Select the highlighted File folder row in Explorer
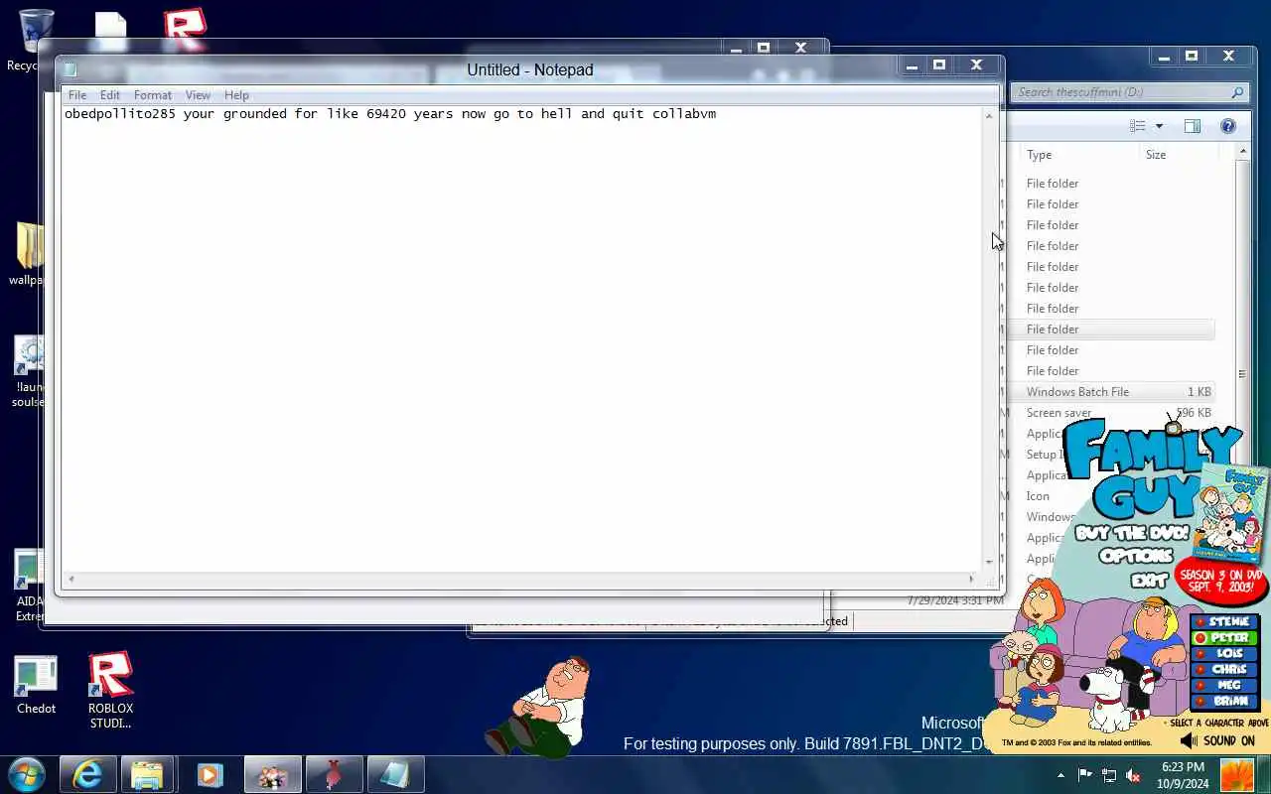 coord(1109,330)
